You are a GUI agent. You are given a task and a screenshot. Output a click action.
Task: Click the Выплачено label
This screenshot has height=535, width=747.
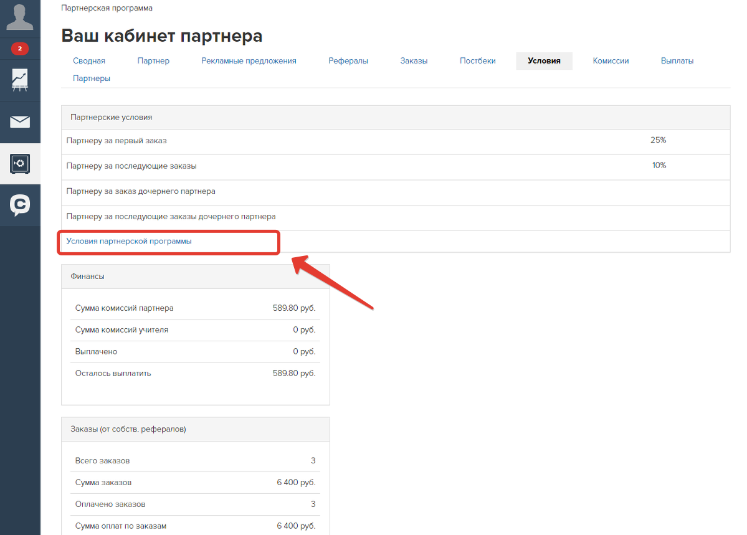tap(96, 352)
